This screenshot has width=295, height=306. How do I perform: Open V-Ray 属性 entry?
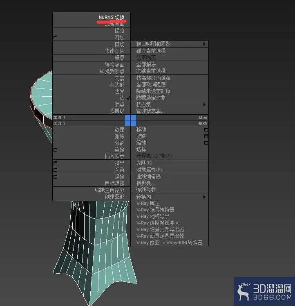click(x=147, y=203)
